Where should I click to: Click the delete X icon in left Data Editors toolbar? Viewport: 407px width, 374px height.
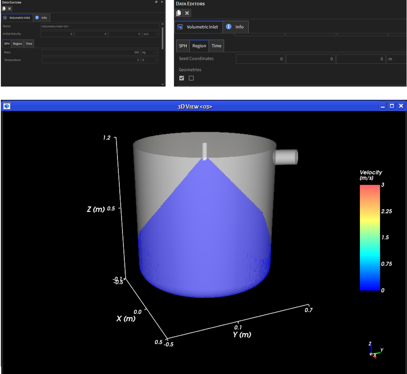9,8
